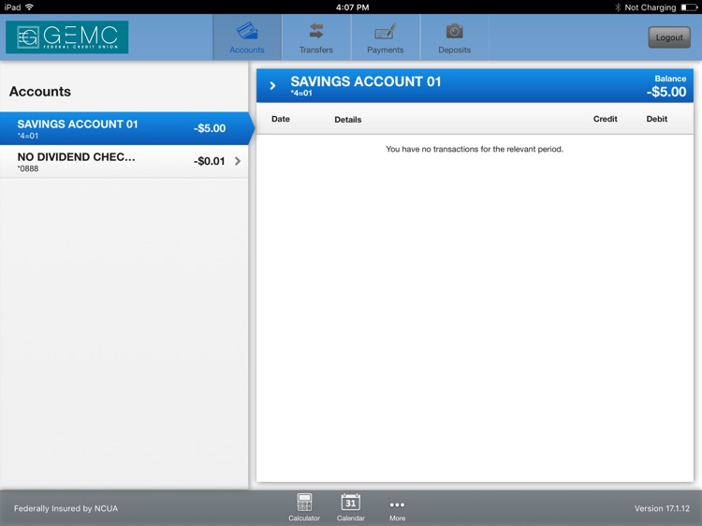Click the Date column header
Viewport: 702px width, 526px height.
tap(281, 119)
